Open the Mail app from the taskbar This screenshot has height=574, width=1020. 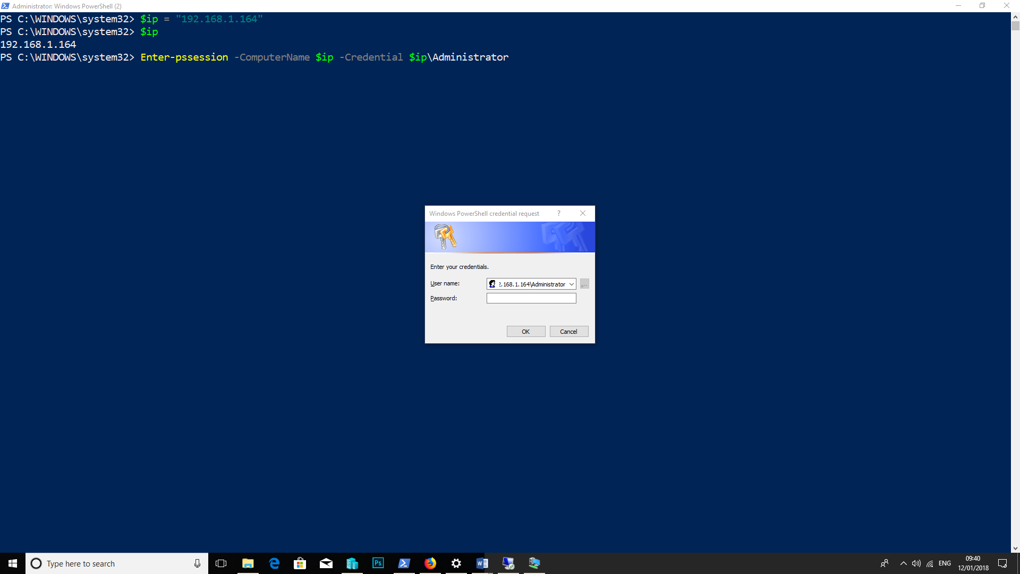(326, 563)
